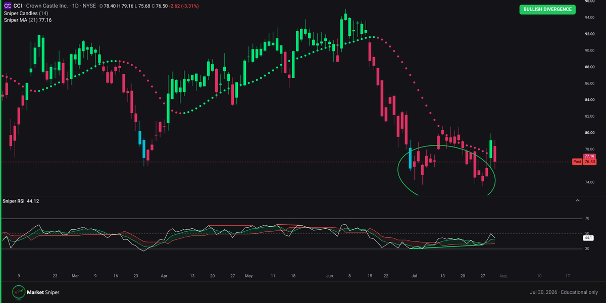
Task: Click the 86.00 price axis label
Action: pyautogui.click(x=590, y=83)
